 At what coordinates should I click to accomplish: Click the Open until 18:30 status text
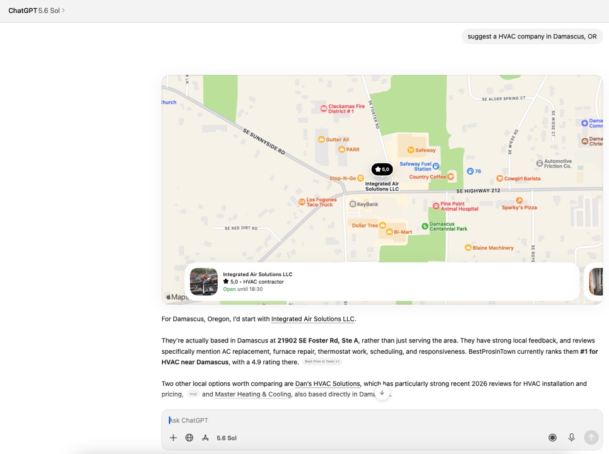(243, 289)
